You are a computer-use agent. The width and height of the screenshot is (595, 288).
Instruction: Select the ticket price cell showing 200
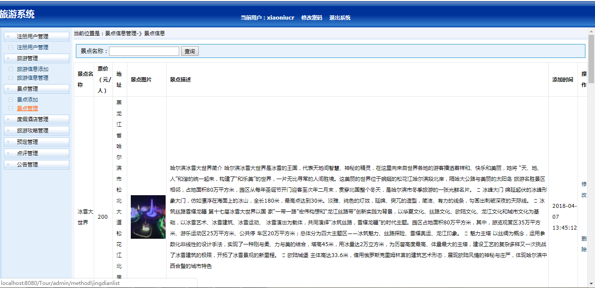tap(103, 217)
